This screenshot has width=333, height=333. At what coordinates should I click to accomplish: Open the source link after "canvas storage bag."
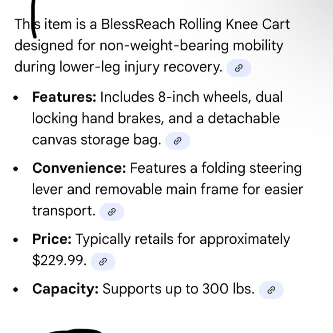[177, 141]
